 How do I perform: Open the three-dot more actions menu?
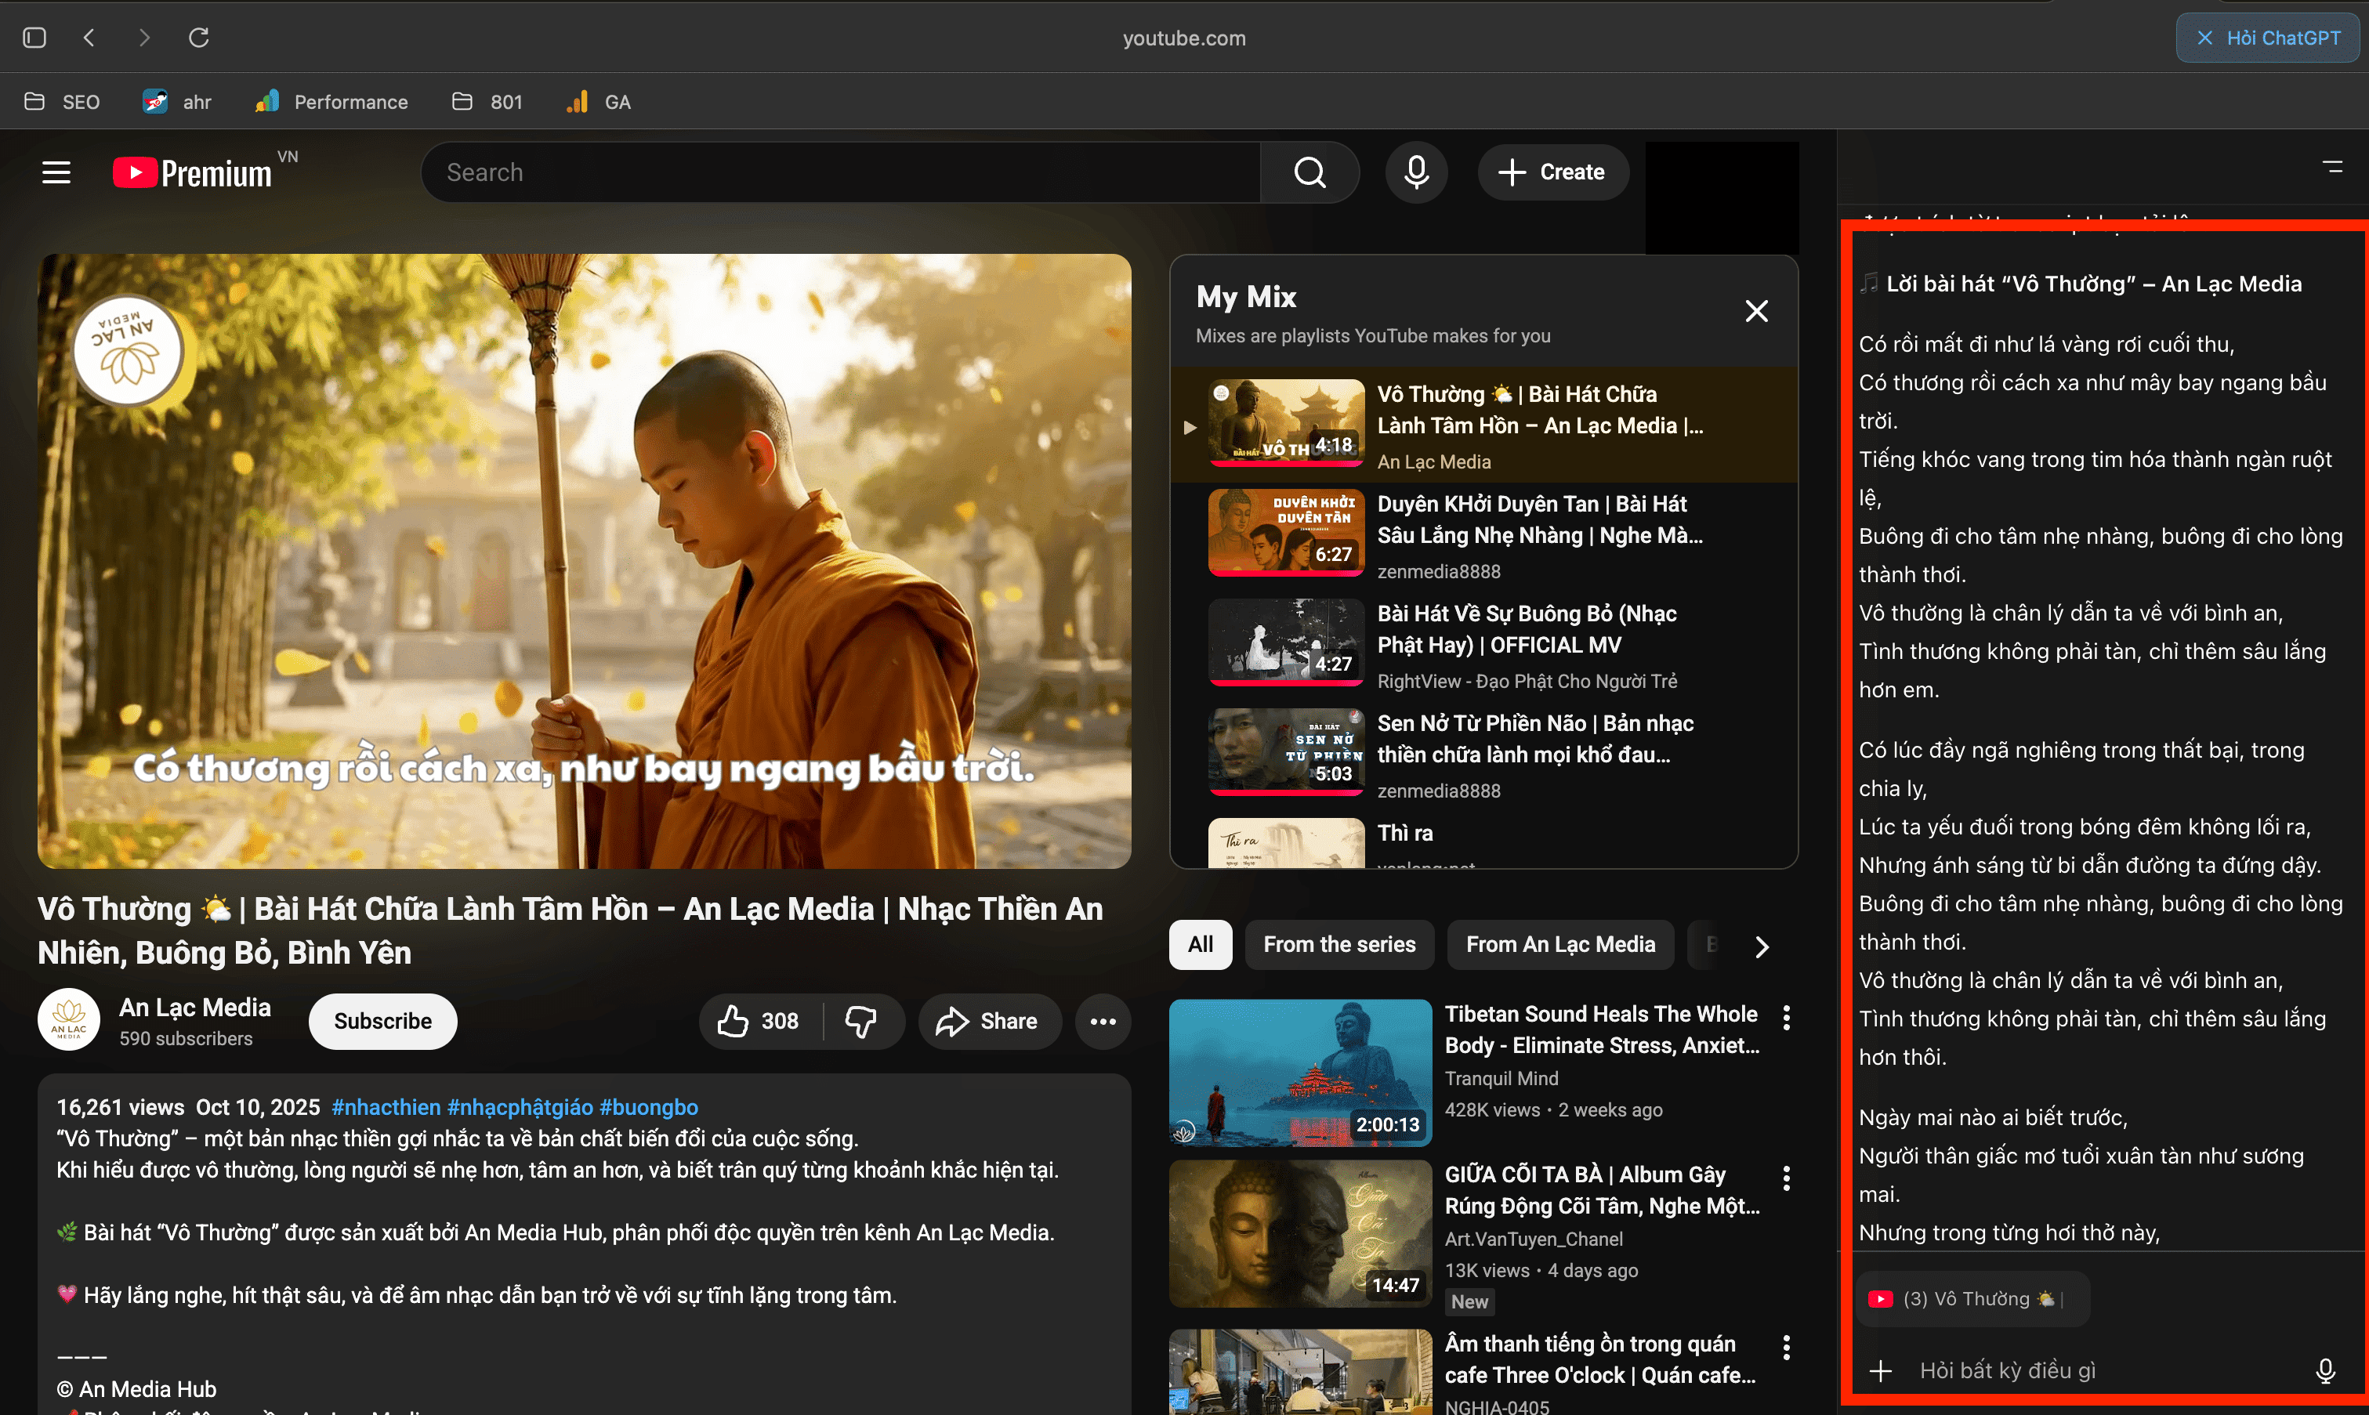pos(1103,1021)
